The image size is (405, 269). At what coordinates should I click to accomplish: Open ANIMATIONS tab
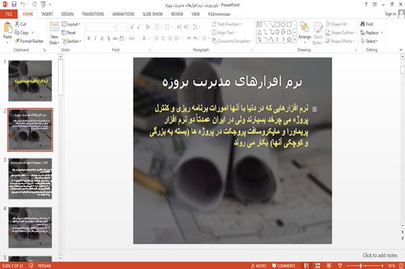(124, 14)
